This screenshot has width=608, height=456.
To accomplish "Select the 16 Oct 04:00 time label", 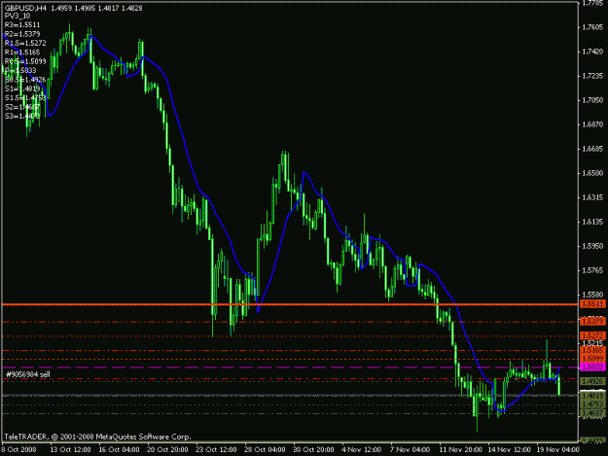I will pyautogui.click(x=119, y=449).
